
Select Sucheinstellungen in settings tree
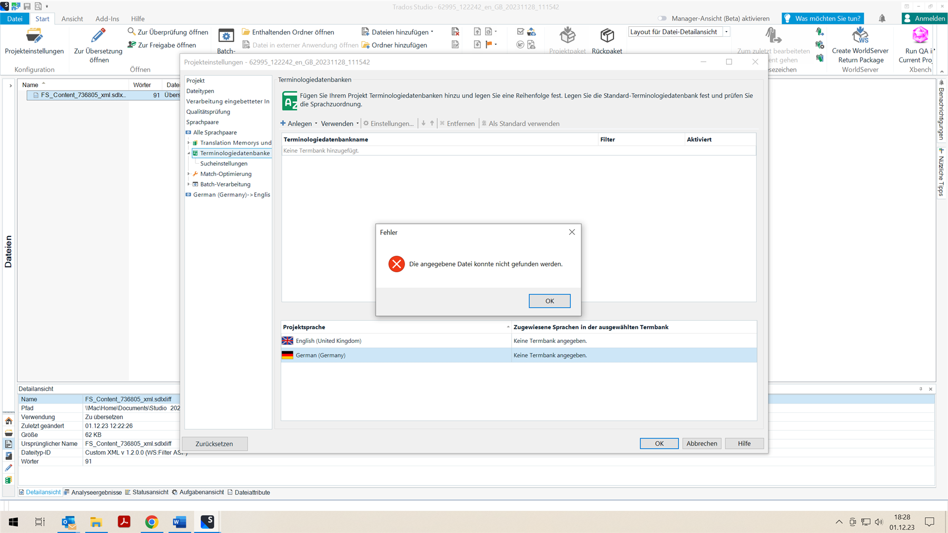[224, 164]
